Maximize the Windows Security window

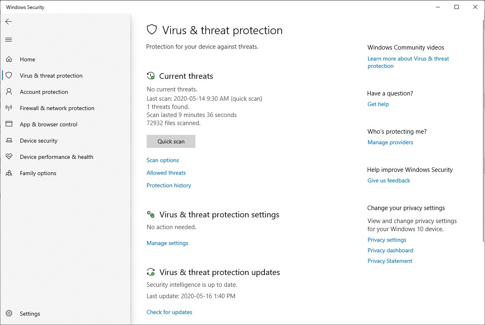pos(457,7)
